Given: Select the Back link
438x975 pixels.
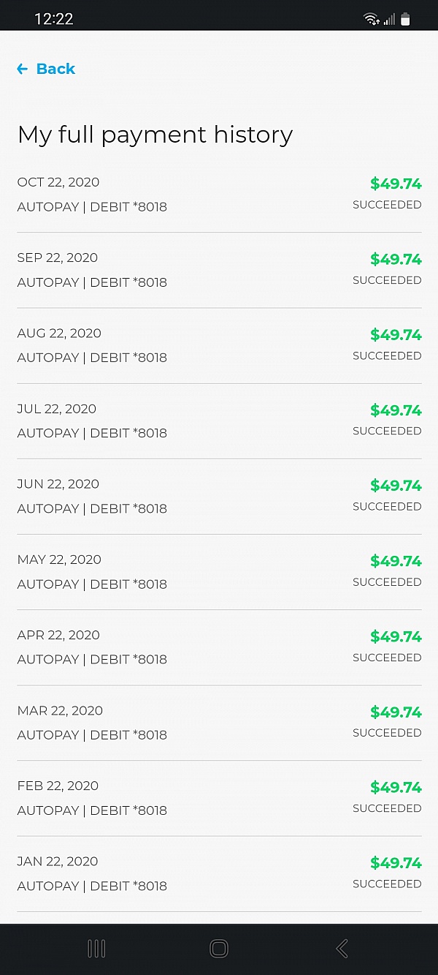Looking at the screenshot, I should point(55,69).
